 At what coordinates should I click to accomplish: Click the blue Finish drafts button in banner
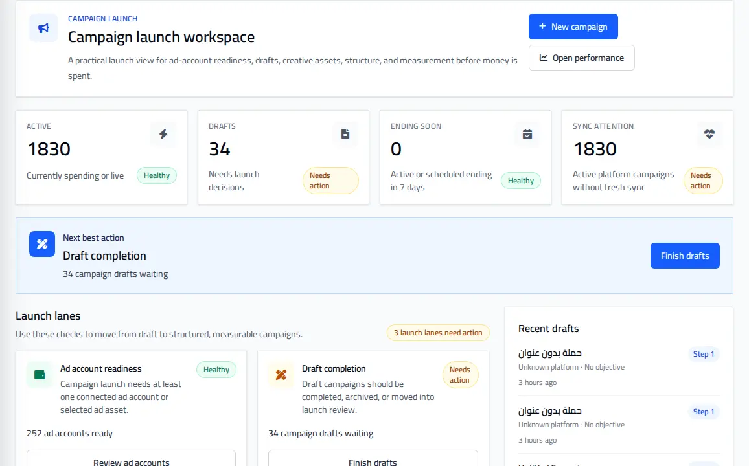click(685, 256)
